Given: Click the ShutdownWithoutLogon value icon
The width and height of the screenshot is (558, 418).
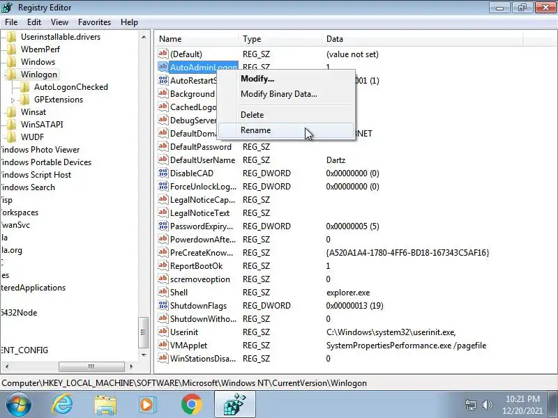Looking at the screenshot, I should click(x=163, y=319).
